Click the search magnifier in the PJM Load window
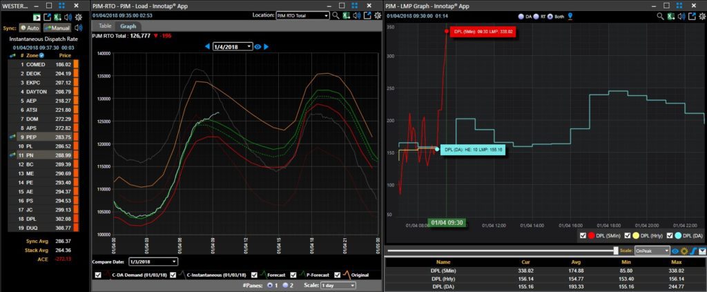The height and width of the screenshot is (292, 707). coord(336,15)
